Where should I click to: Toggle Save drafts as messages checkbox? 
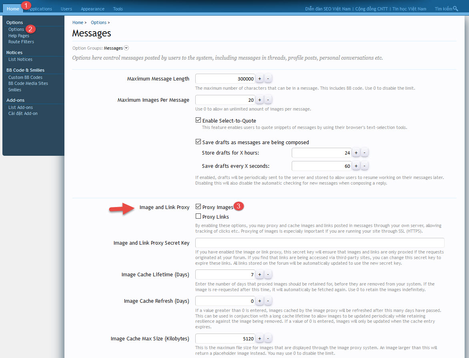[x=198, y=142]
